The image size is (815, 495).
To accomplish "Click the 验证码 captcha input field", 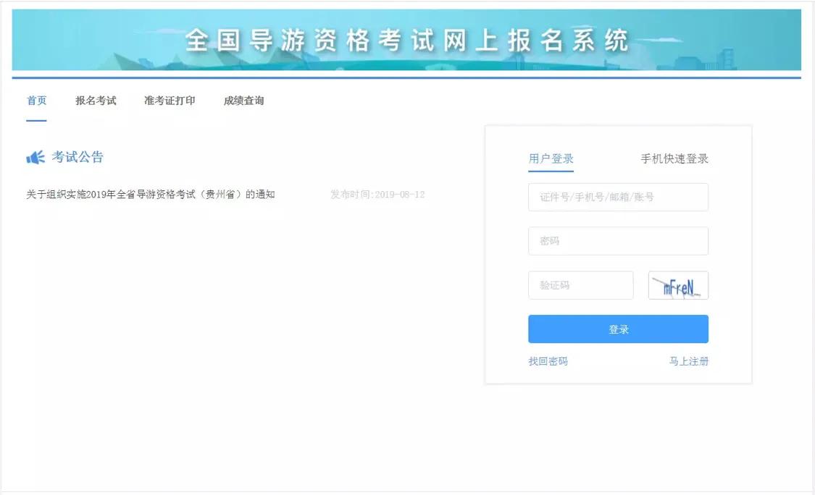I will [580, 284].
